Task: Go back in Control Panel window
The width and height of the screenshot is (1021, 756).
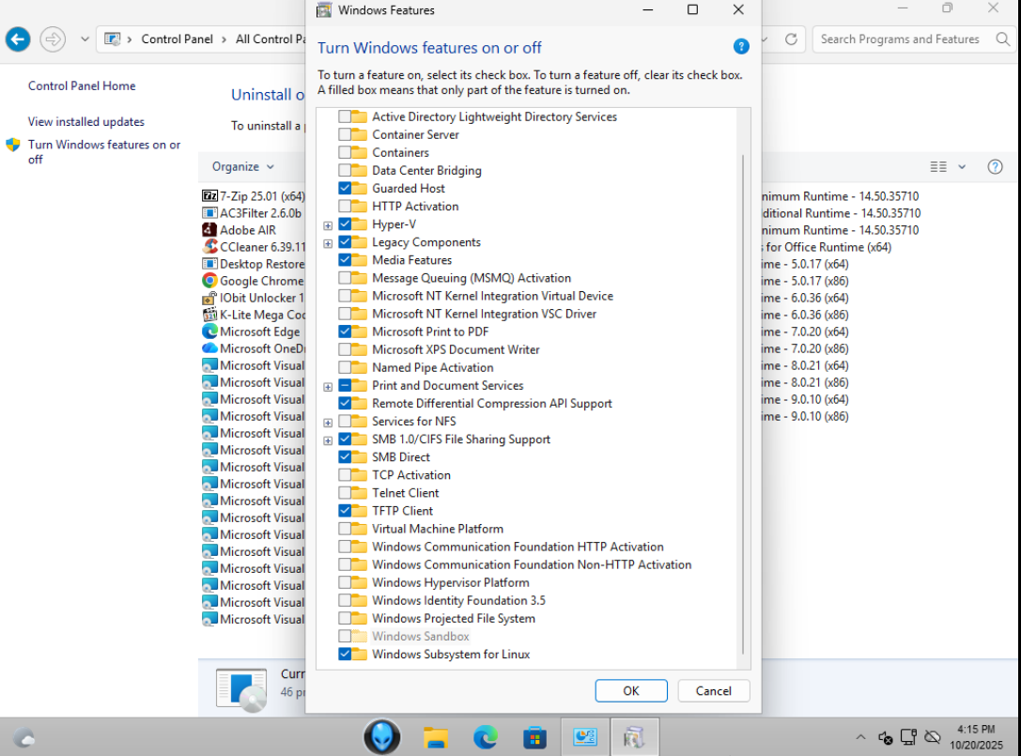Action: 18,39
